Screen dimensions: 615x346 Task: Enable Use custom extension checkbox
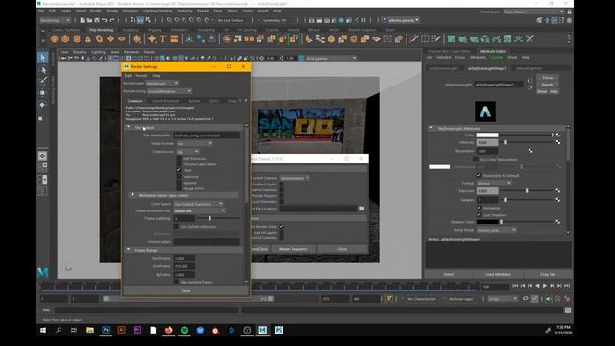(x=176, y=227)
